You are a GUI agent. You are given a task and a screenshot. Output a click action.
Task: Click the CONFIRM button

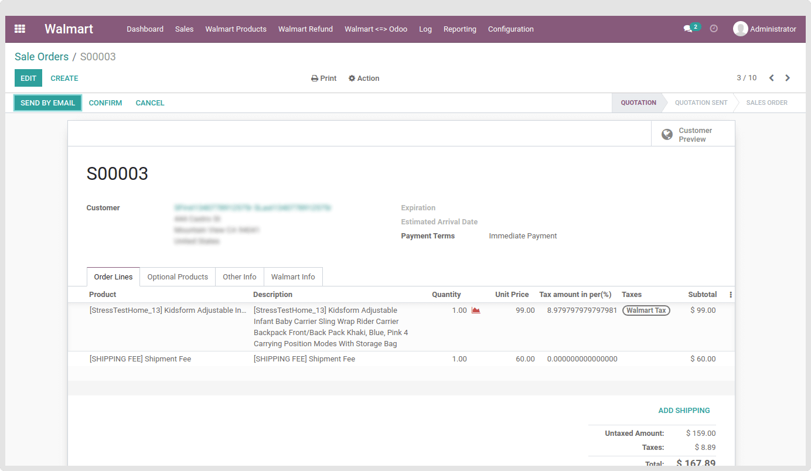[105, 103]
